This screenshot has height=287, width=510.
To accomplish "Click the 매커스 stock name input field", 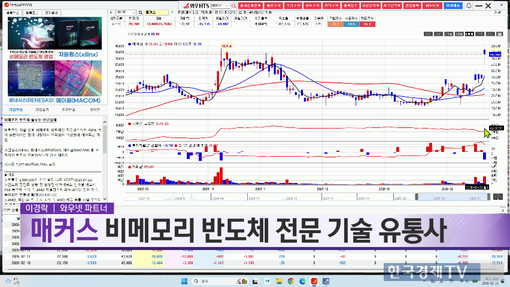I will click(157, 12).
